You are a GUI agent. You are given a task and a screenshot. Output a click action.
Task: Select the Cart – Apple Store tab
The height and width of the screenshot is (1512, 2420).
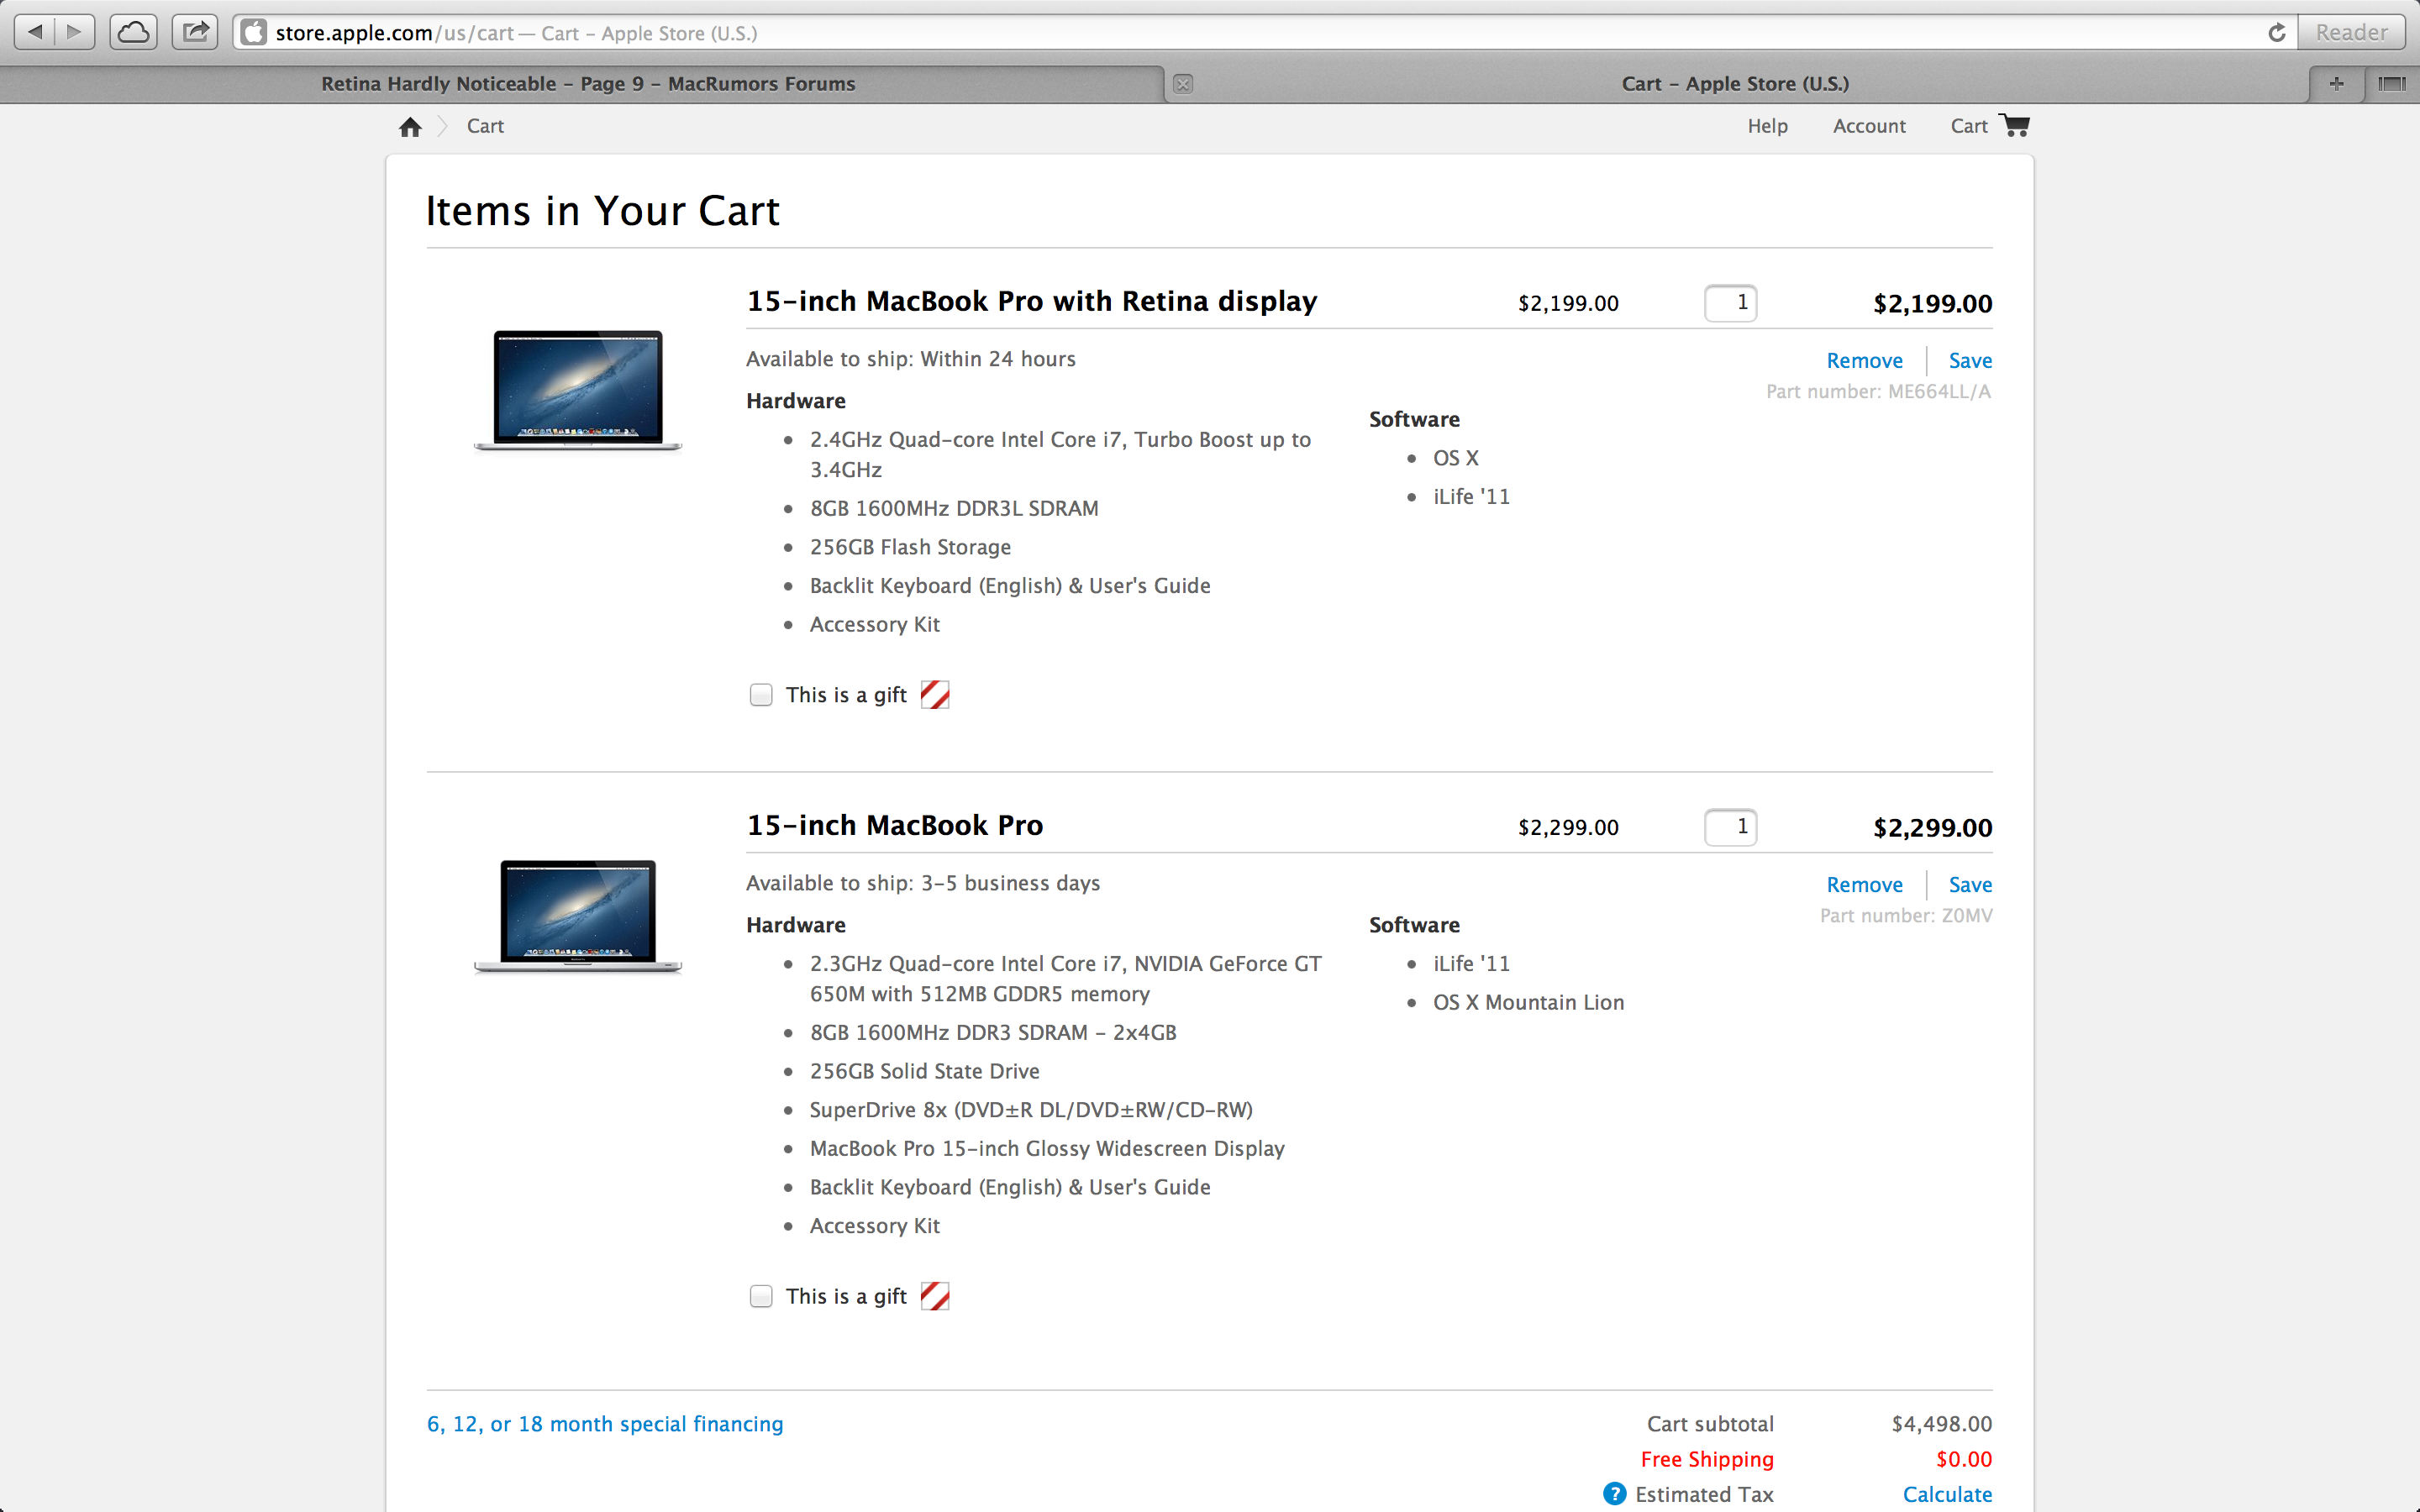pyautogui.click(x=1735, y=84)
